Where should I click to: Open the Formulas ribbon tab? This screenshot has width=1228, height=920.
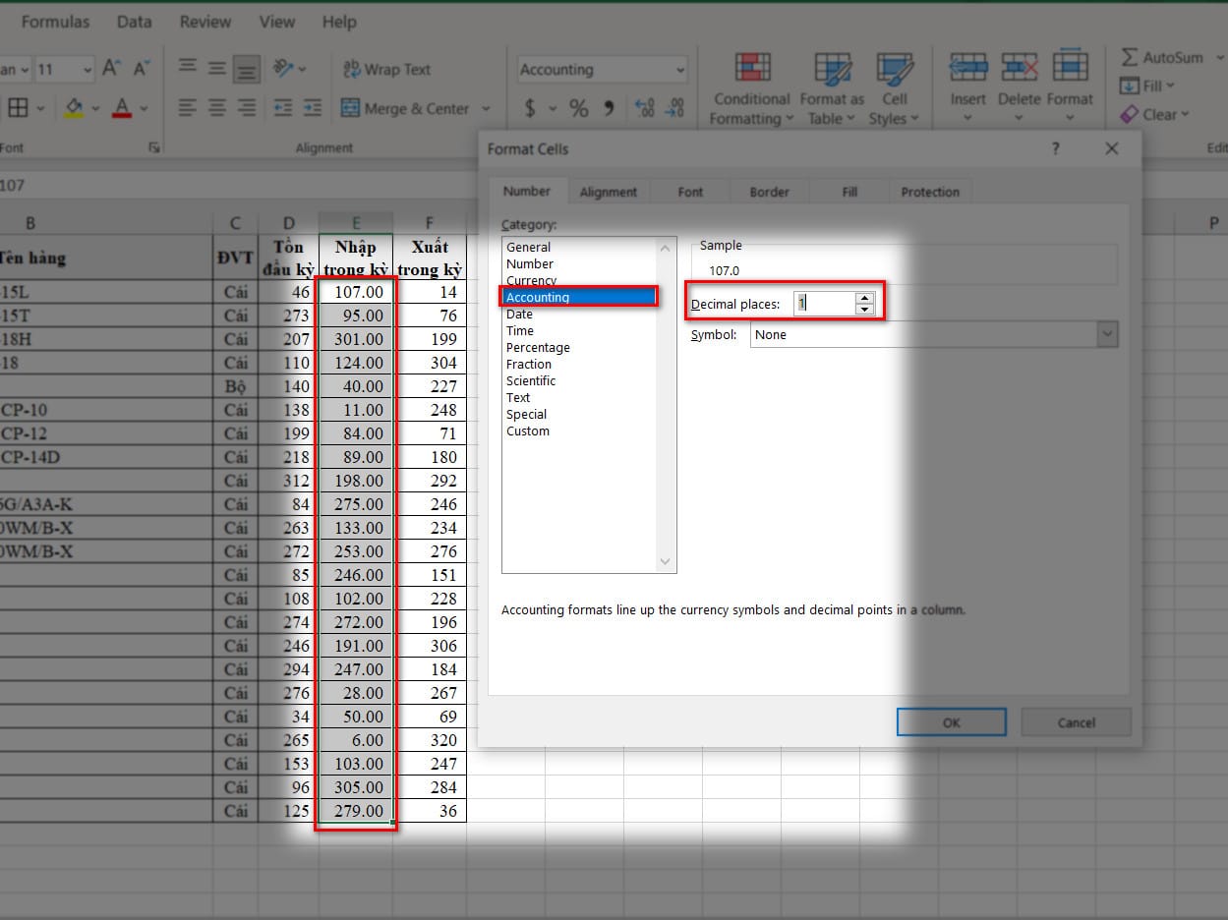pos(55,21)
